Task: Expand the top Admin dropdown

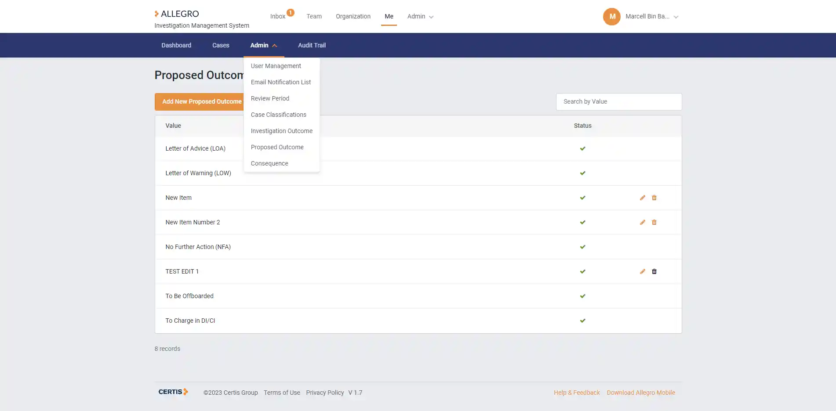Action: click(420, 16)
